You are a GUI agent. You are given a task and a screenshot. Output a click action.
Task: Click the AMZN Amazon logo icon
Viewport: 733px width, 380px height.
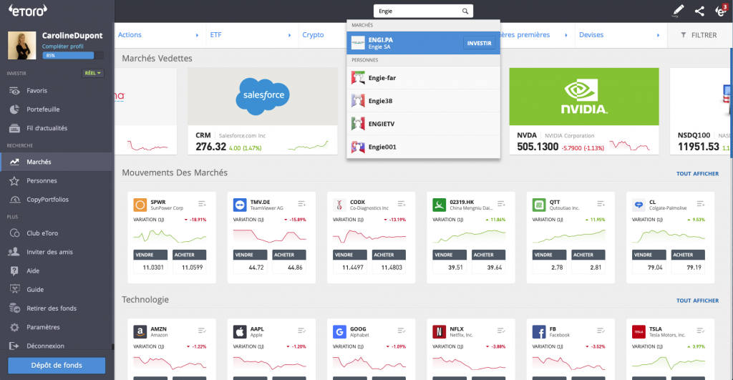[140, 332]
